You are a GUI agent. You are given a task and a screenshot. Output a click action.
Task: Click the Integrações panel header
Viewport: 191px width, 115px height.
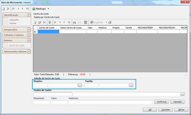pos(17,29)
